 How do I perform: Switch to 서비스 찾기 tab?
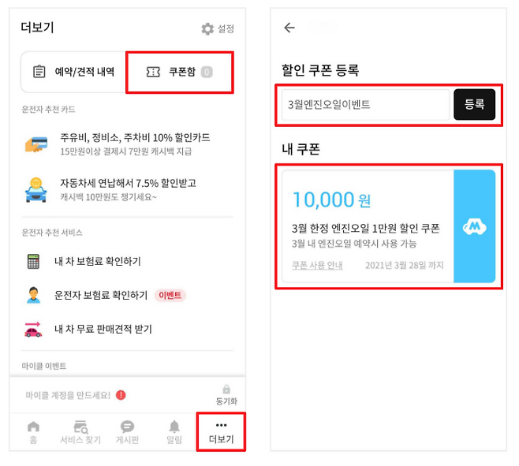[x=80, y=432]
